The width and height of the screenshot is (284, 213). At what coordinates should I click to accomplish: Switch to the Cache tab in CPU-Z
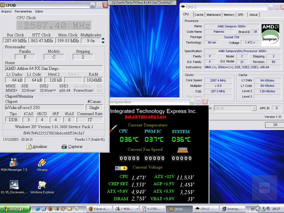(199, 15)
